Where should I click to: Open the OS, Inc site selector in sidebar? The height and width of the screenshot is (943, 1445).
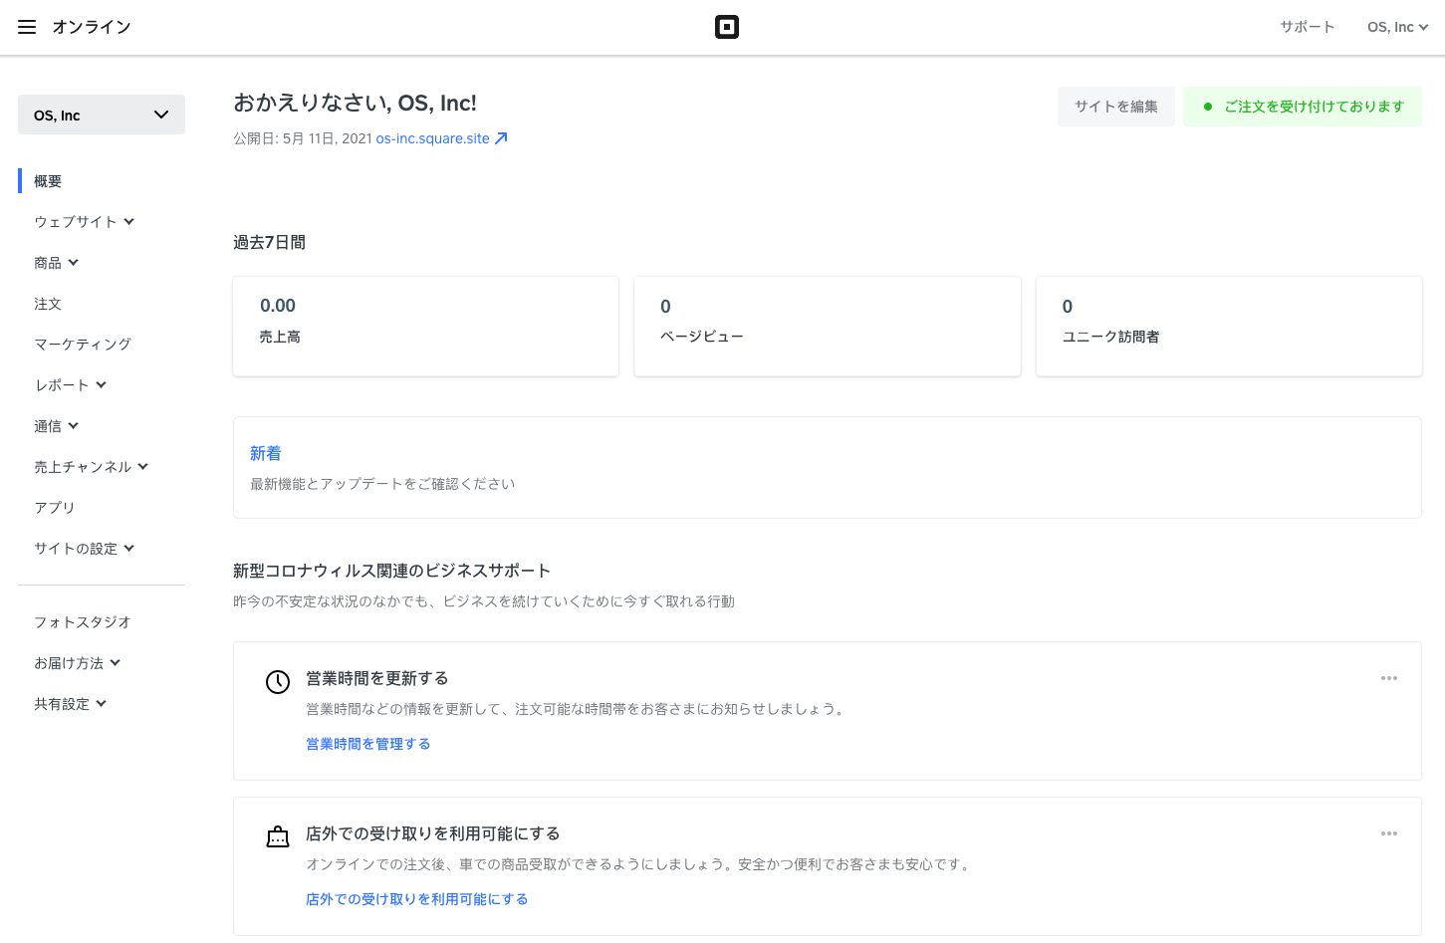point(102,115)
